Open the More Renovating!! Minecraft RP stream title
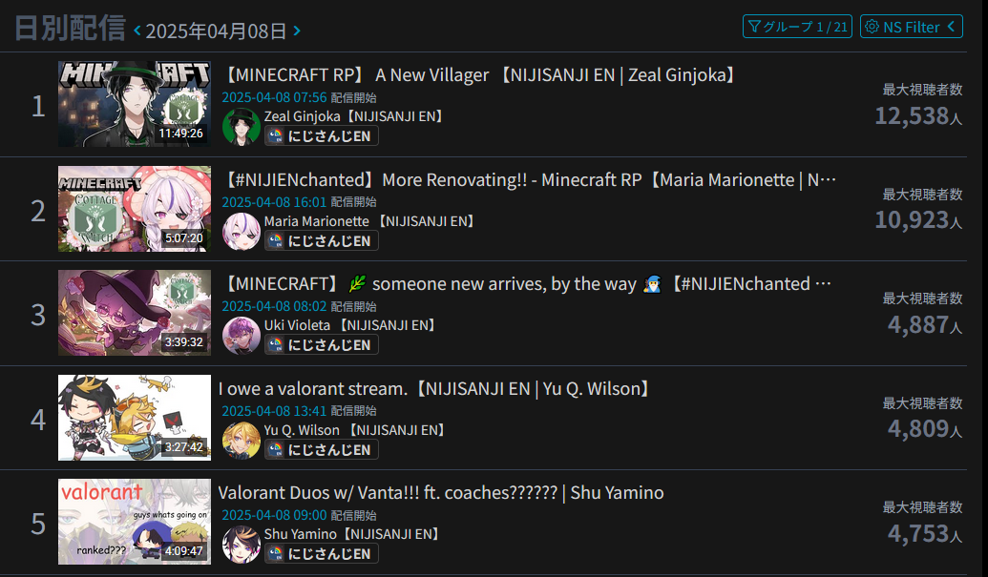 click(529, 180)
